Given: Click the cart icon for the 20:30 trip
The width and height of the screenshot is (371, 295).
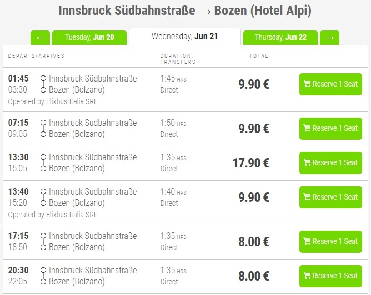Looking at the screenshot, I should coord(307,276).
